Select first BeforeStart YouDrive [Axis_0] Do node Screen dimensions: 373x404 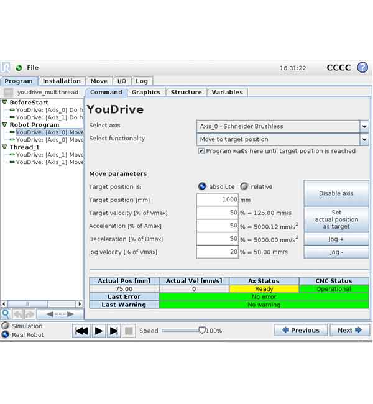click(50, 110)
